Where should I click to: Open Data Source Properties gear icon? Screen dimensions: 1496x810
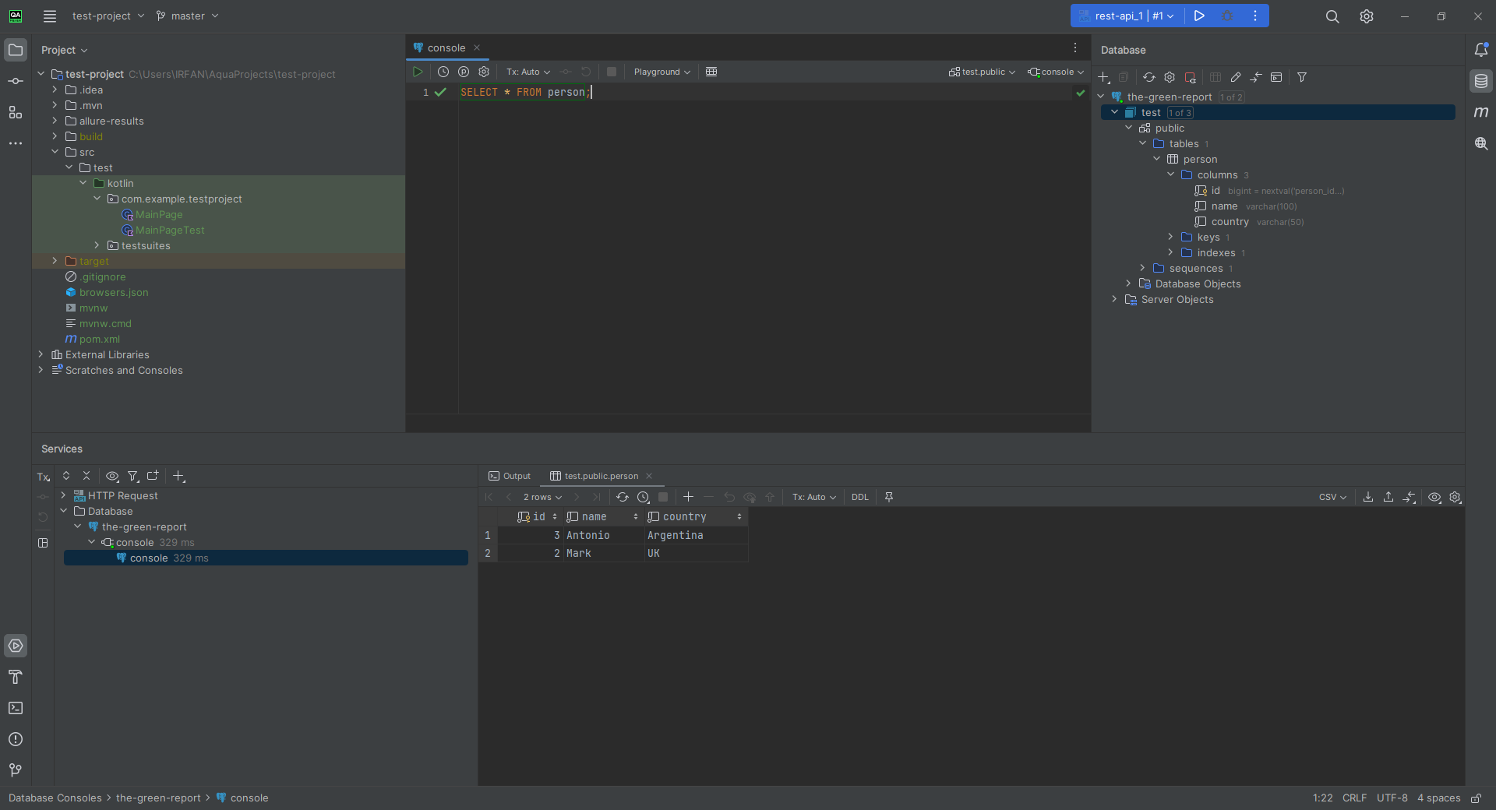pos(1170,77)
